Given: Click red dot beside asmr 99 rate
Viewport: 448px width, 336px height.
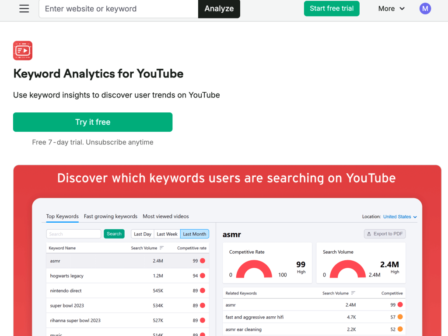Looking at the screenshot, I should tap(203, 261).
